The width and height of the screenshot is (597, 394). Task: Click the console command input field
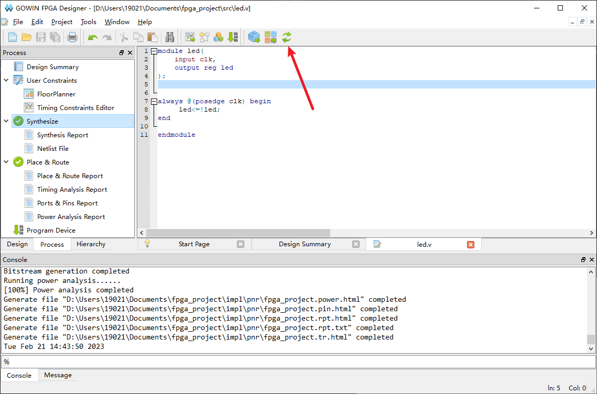[x=298, y=362]
